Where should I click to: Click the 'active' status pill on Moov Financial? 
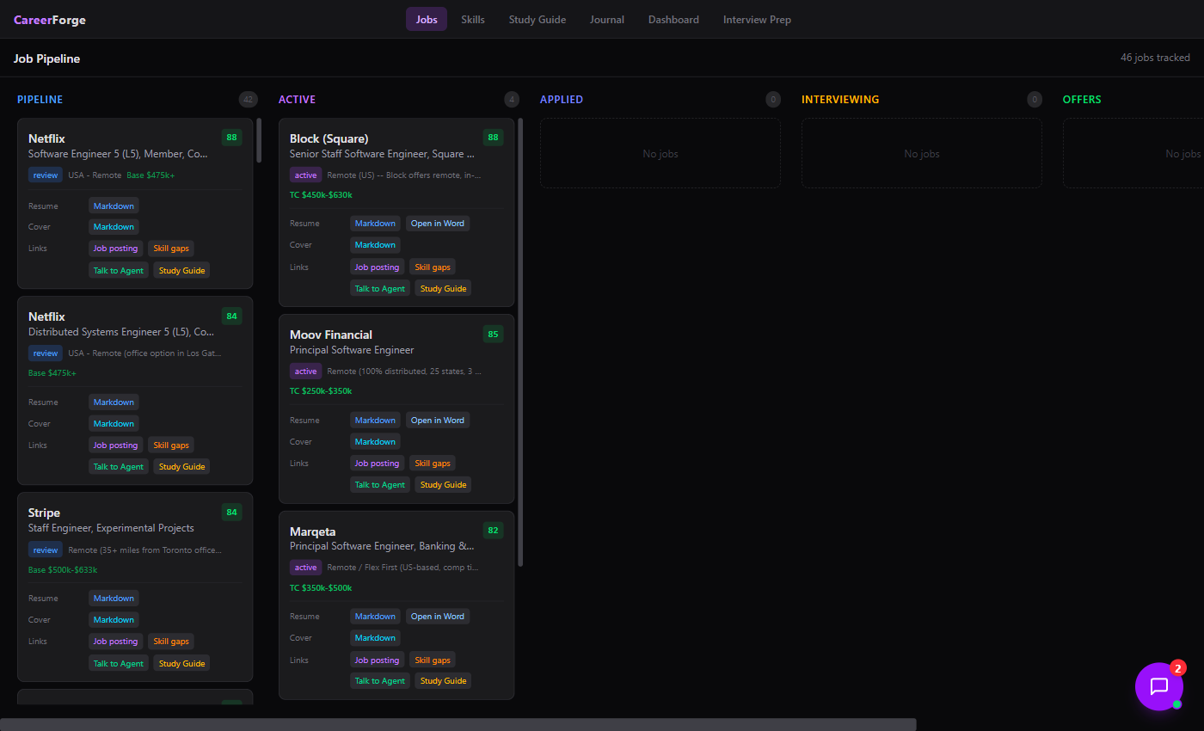coord(305,370)
